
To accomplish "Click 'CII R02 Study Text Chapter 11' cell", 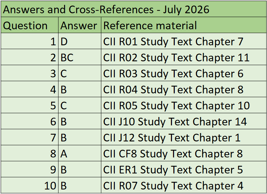I will point(184,57).
